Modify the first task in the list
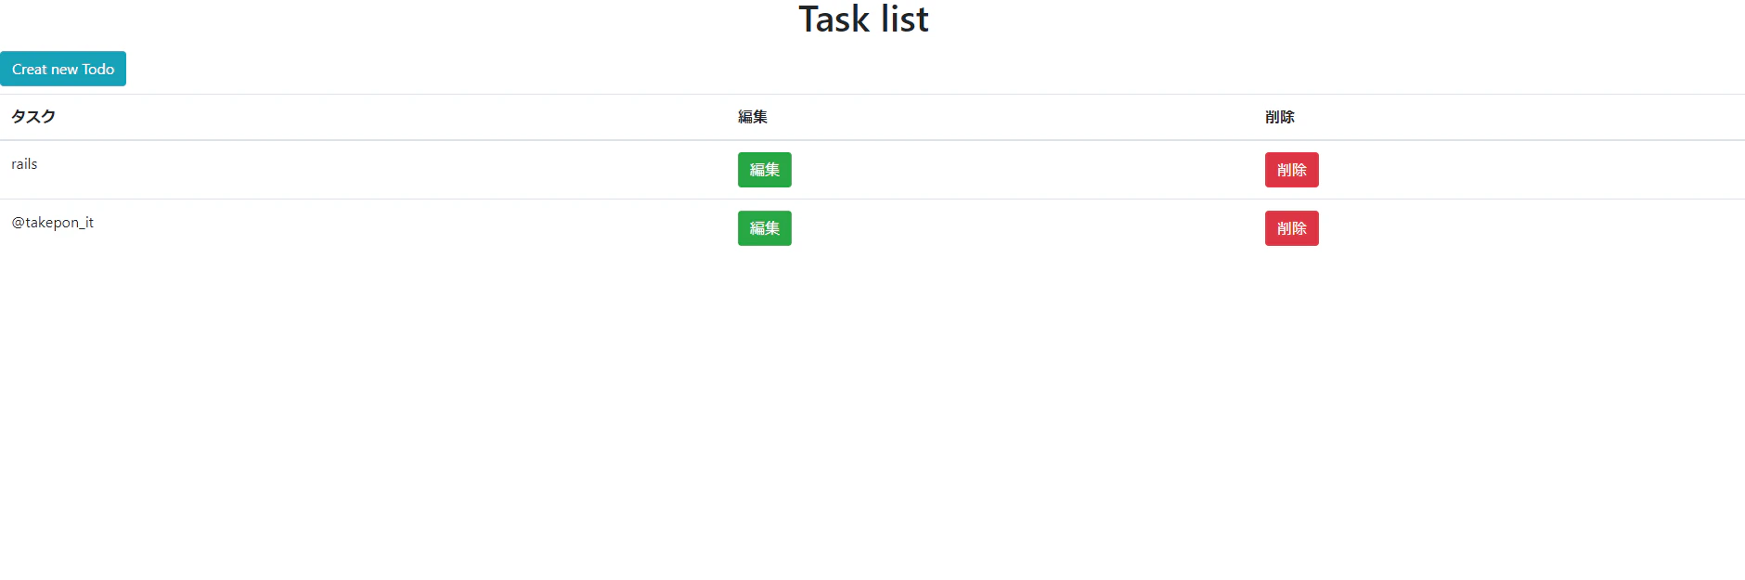1745x580 pixels. click(765, 170)
